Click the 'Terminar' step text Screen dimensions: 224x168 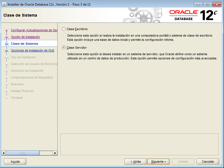tap(17, 98)
